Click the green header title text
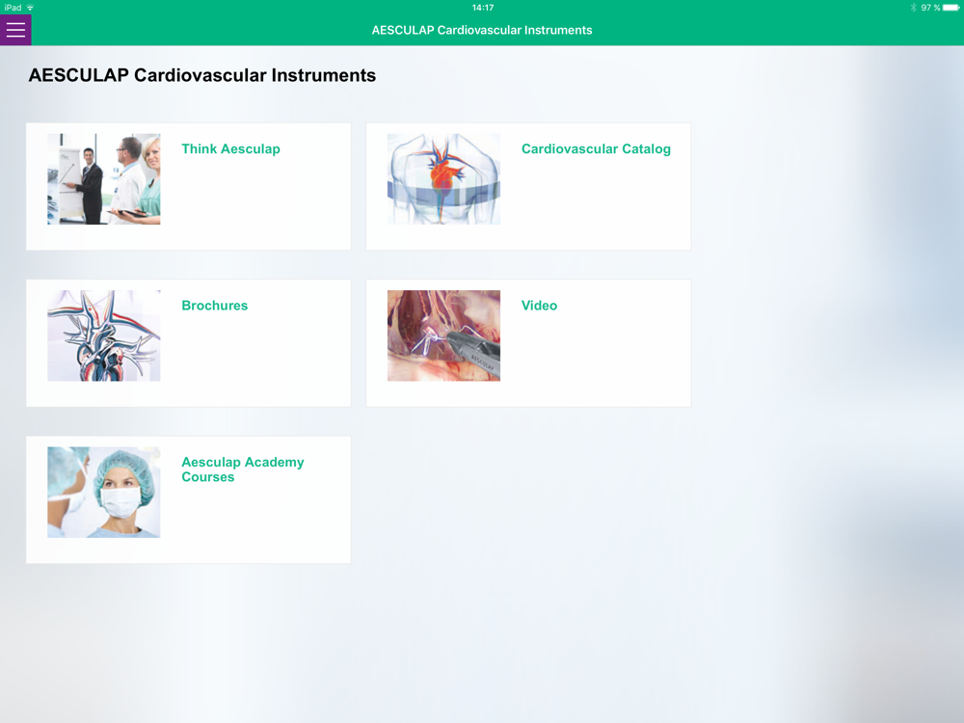 482,30
